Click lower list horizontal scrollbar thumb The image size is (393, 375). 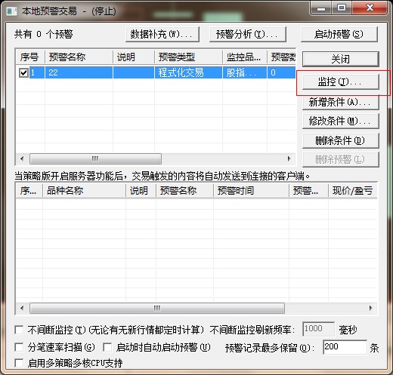point(157,308)
